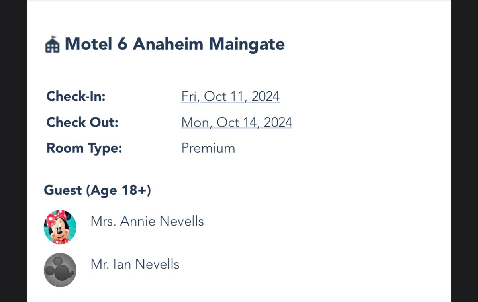Select the grey Mickey silhouette avatar

pos(60,270)
